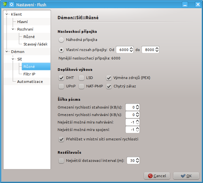Select the Klient tree item label
This screenshot has width=203, height=183.
[17, 14]
